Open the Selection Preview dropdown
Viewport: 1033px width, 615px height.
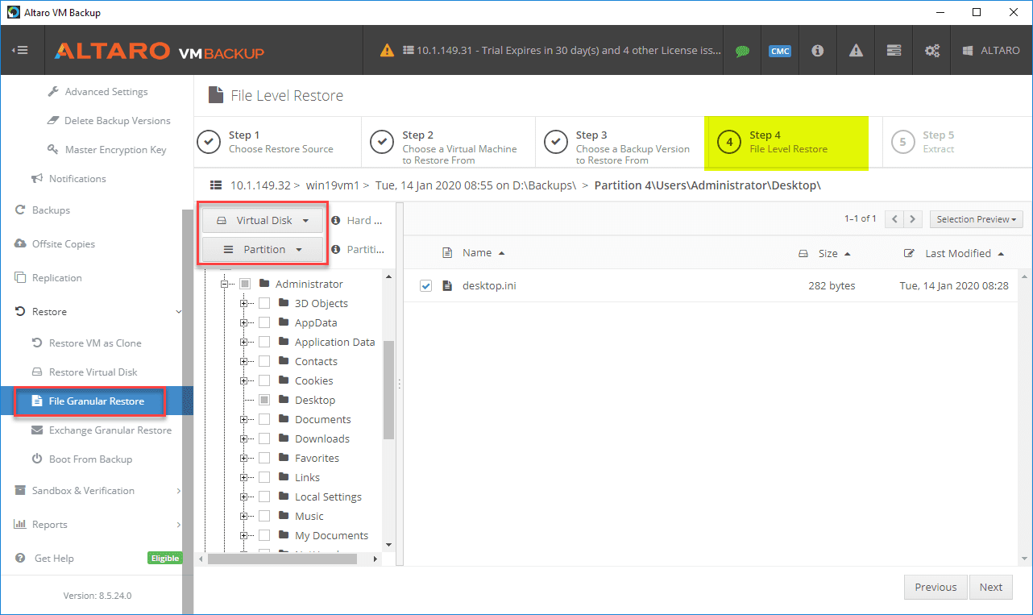coord(976,219)
